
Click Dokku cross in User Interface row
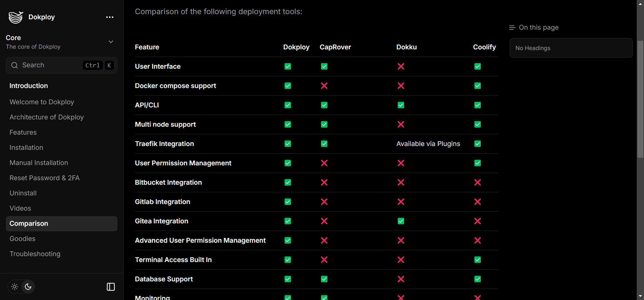click(401, 66)
